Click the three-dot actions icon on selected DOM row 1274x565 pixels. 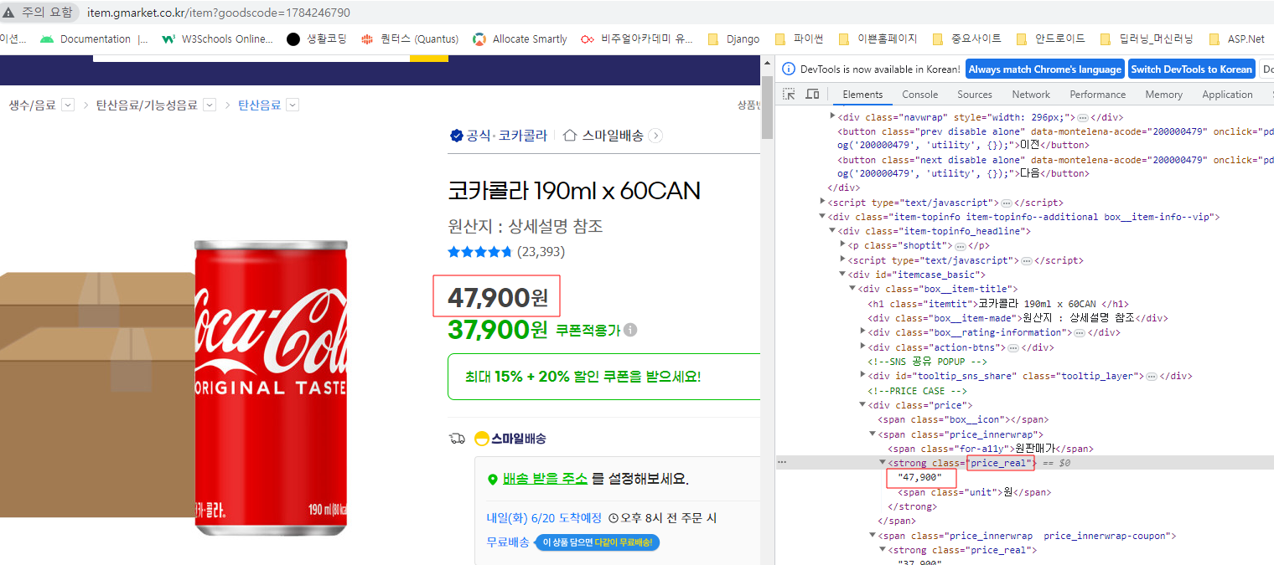tap(782, 462)
